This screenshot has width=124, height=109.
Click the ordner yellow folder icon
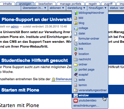pyautogui.click(x=76, y=65)
